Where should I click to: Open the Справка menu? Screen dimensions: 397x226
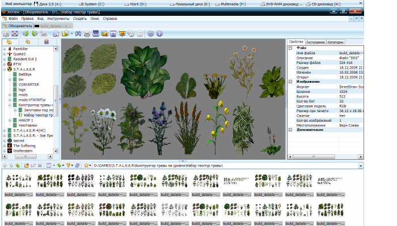click(x=110, y=19)
